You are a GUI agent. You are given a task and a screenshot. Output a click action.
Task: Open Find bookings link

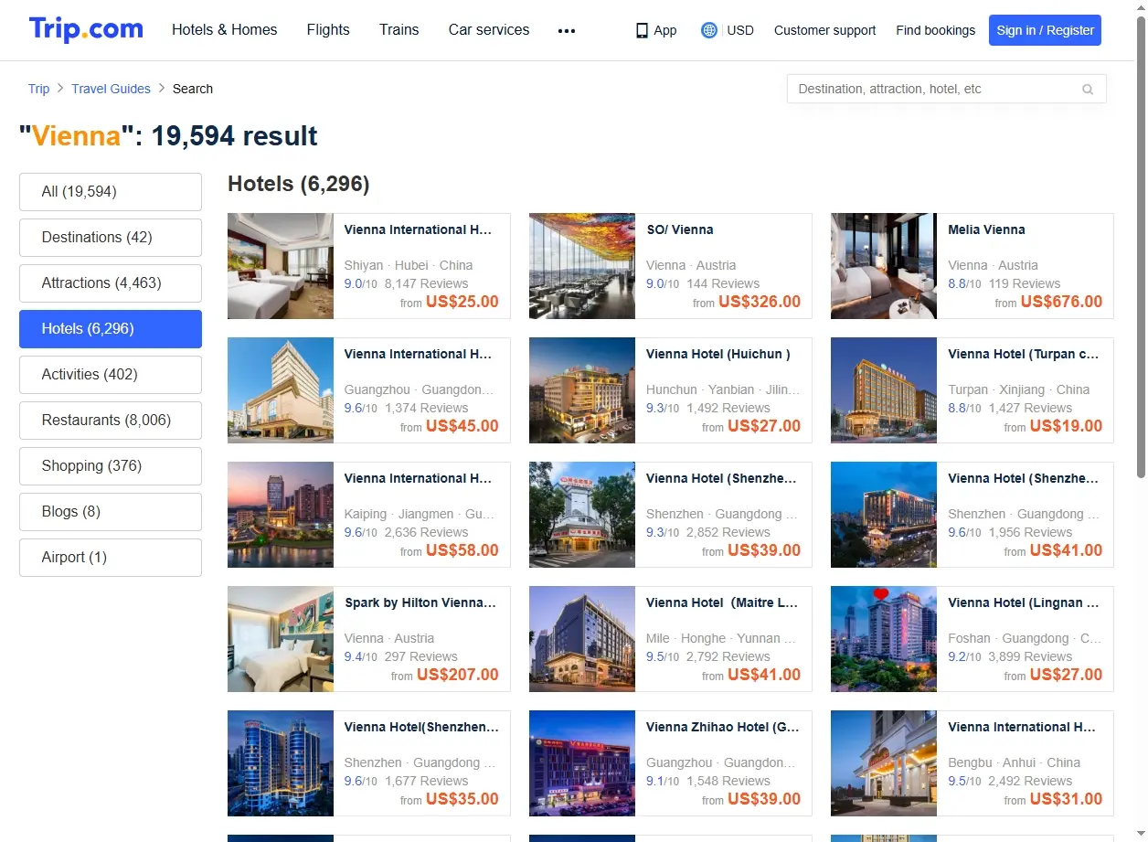point(936,30)
